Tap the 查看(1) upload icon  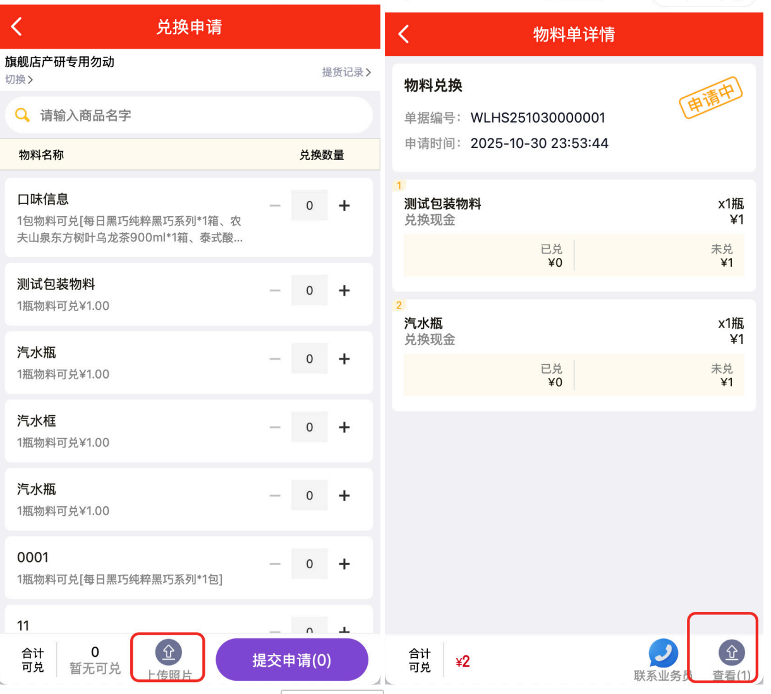[731, 652]
